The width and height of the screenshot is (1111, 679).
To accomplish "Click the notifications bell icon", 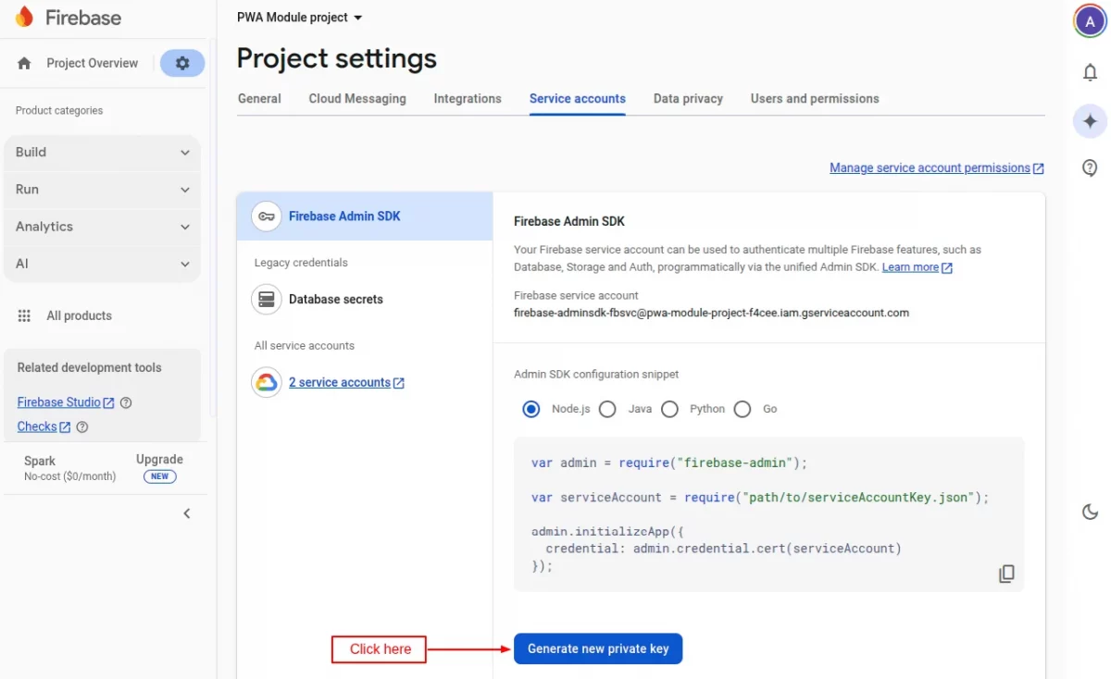I will coord(1090,72).
